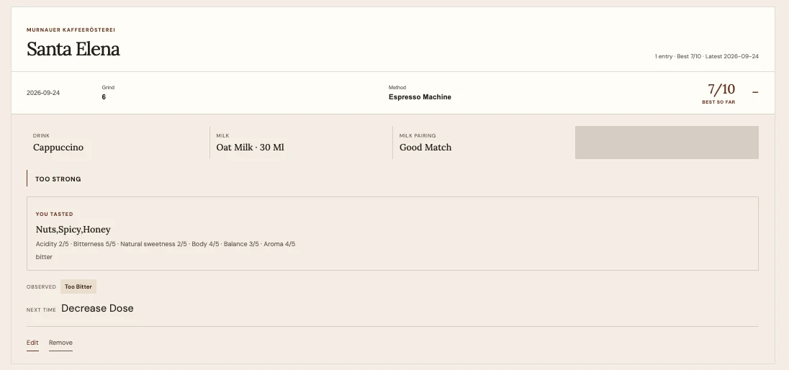
Task: Click the Santa Elena coffee title
Action: (73, 49)
